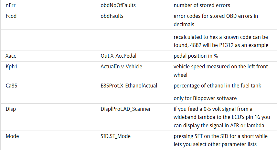Image resolution: width=277 pixels, height=150 pixels.
Task: Click the Xacc parameter cell
Action: (x=11, y=56)
